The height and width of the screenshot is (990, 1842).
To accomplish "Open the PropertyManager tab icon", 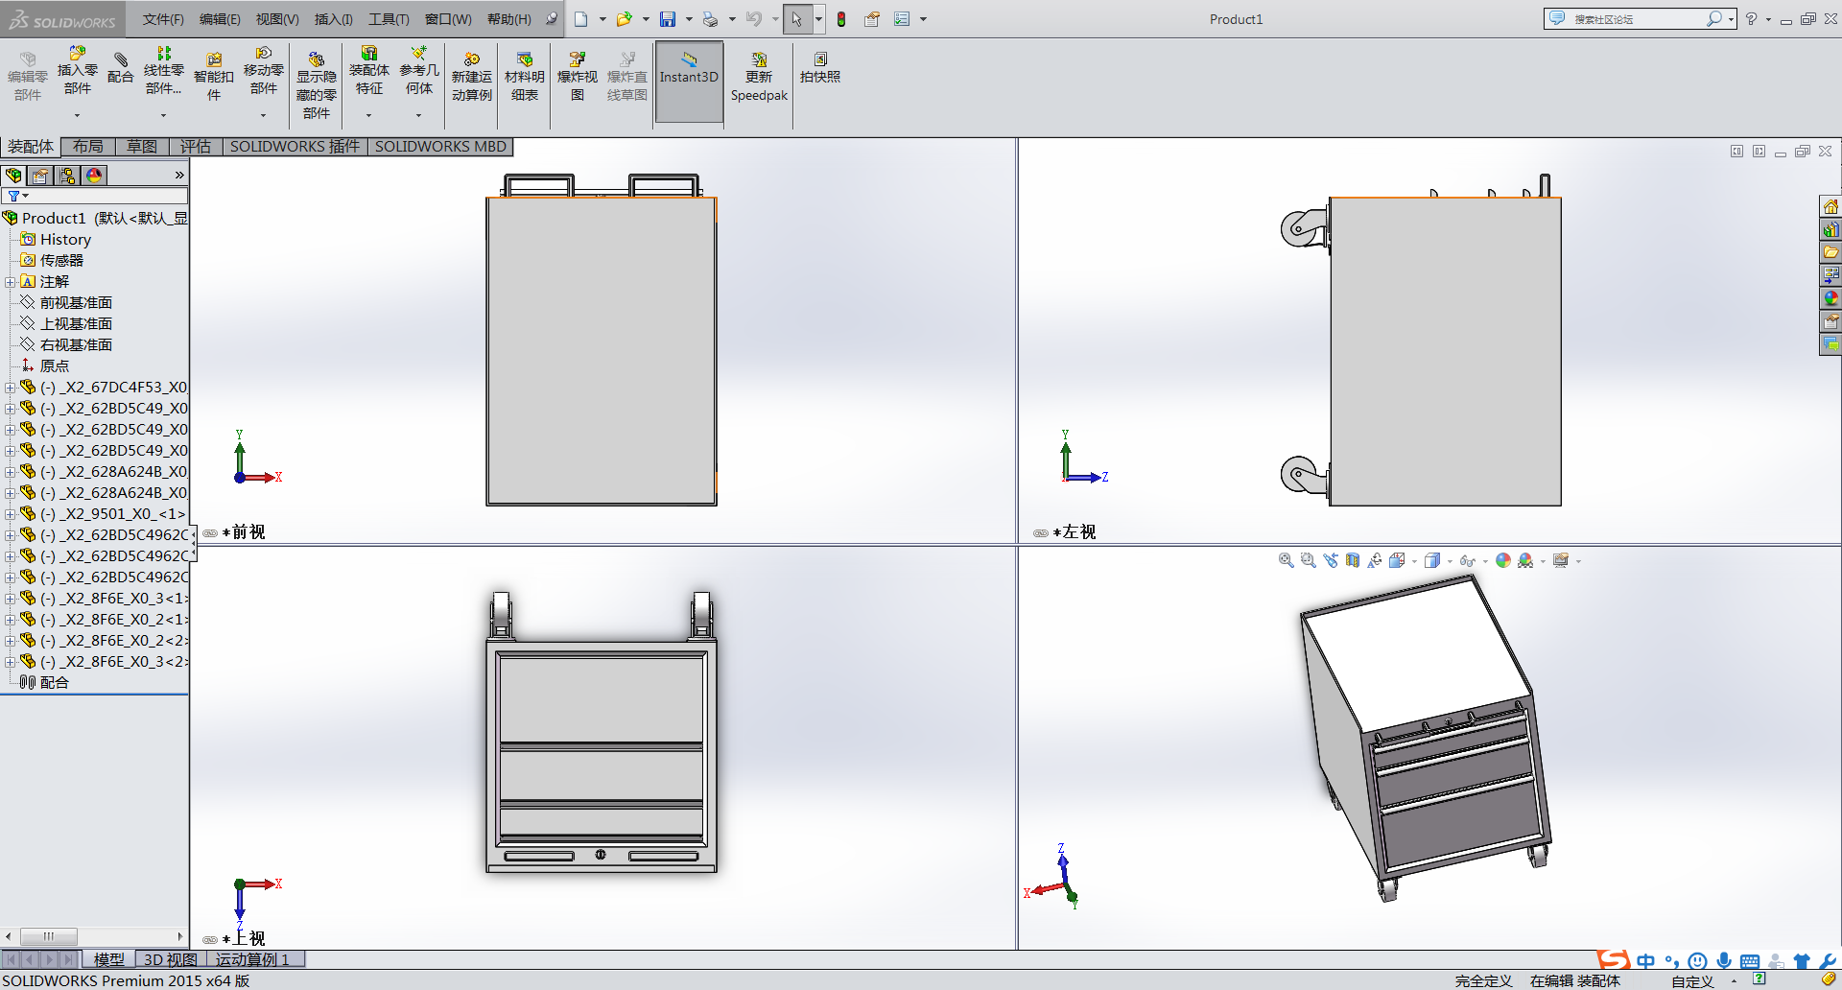I will [x=40, y=176].
